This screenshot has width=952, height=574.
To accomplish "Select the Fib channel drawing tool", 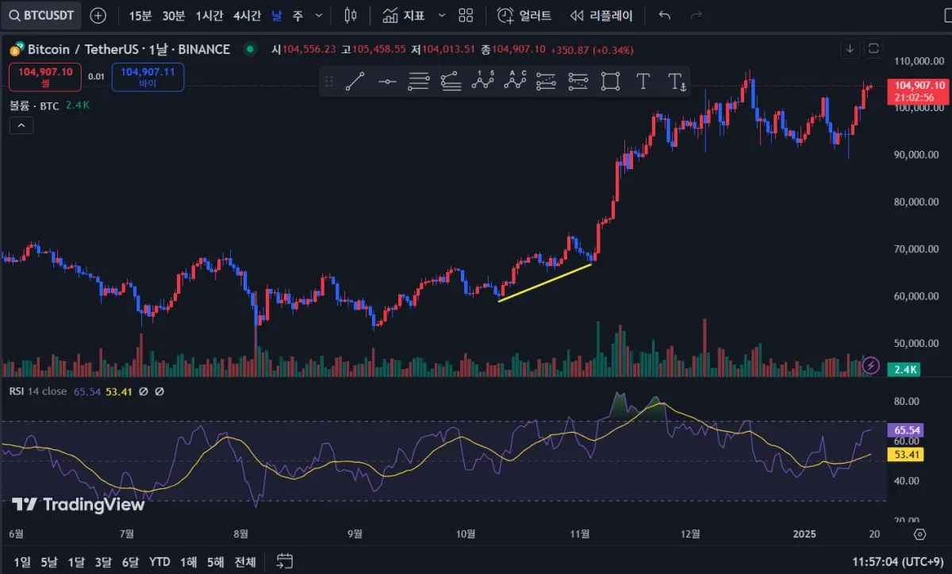I will point(451,81).
